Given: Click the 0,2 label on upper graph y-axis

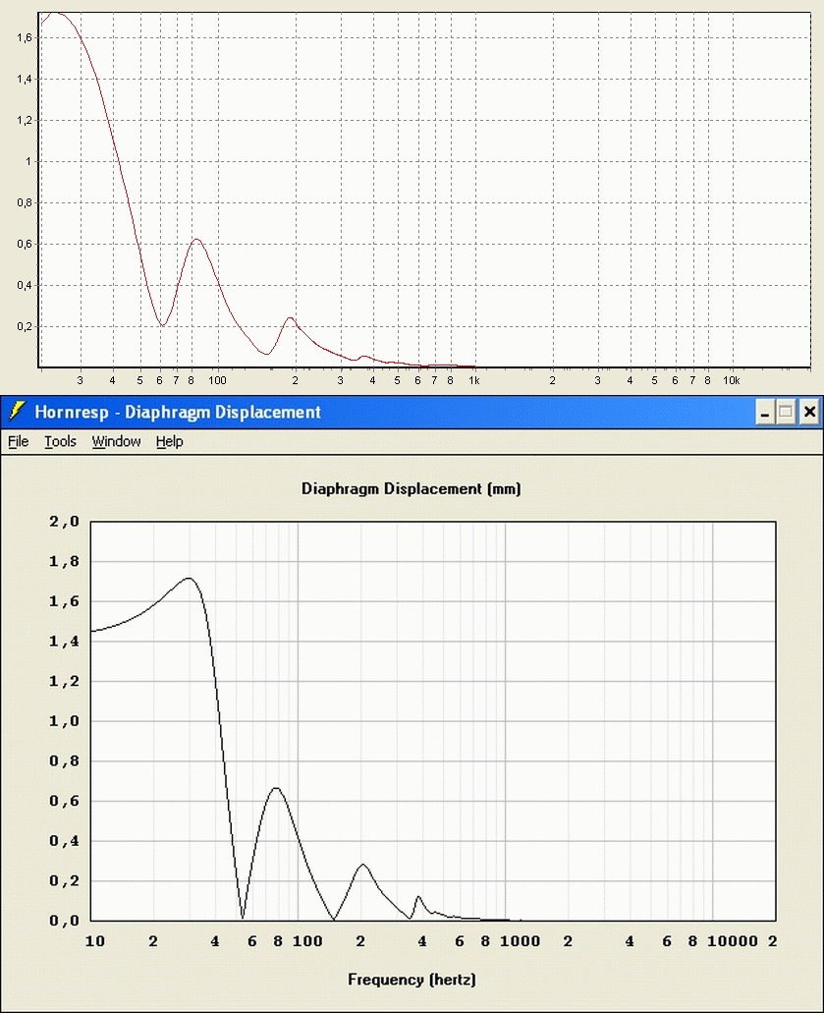Looking at the screenshot, I should (x=24, y=327).
